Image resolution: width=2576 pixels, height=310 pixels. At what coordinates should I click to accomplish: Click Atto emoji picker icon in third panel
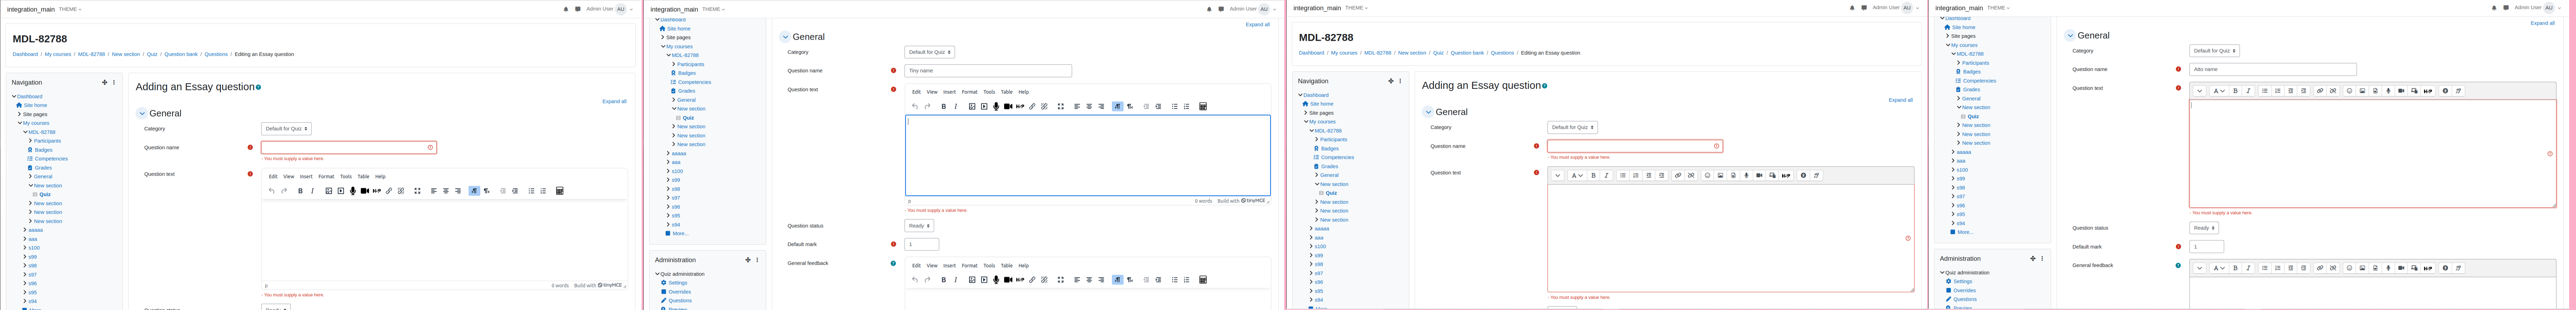tap(1708, 175)
